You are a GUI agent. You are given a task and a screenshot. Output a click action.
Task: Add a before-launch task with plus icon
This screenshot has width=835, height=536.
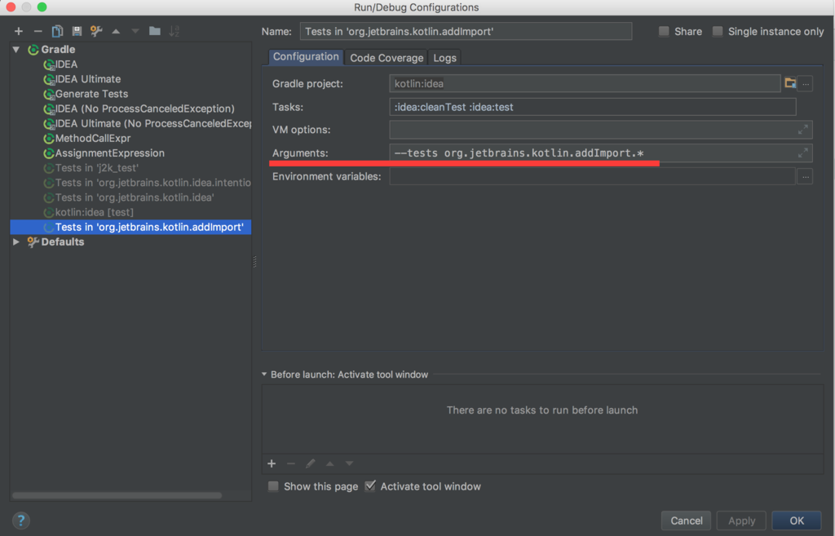tap(272, 463)
